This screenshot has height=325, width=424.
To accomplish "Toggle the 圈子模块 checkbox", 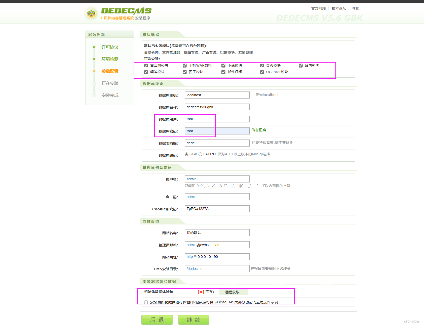I will point(185,72).
